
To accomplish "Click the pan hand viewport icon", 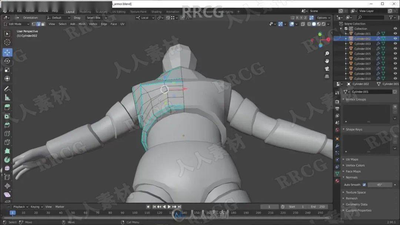I will pyautogui.click(x=327, y=61).
